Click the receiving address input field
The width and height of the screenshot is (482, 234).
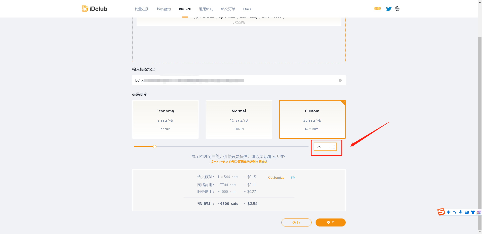(239, 80)
